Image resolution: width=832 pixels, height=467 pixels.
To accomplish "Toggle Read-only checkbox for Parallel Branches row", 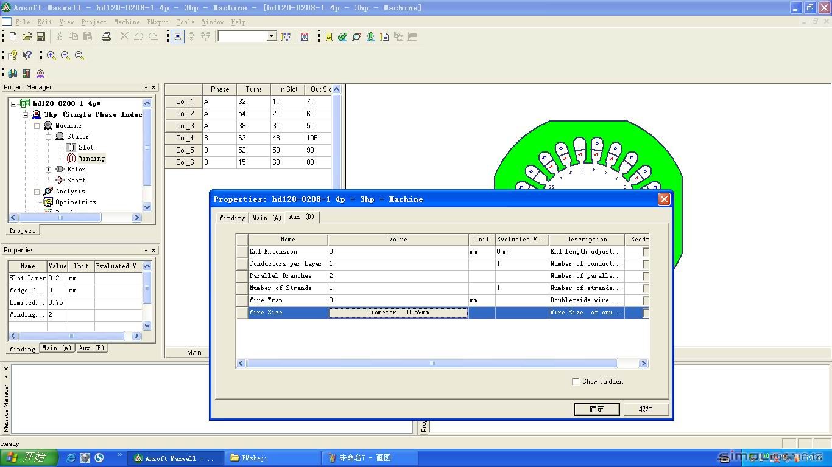I will pos(645,276).
